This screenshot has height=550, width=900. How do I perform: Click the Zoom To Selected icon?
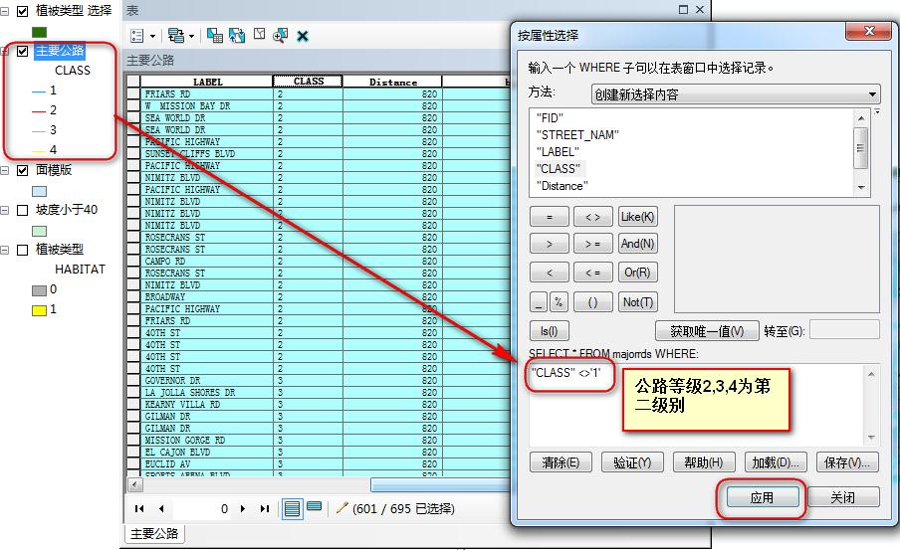pyautogui.click(x=280, y=36)
